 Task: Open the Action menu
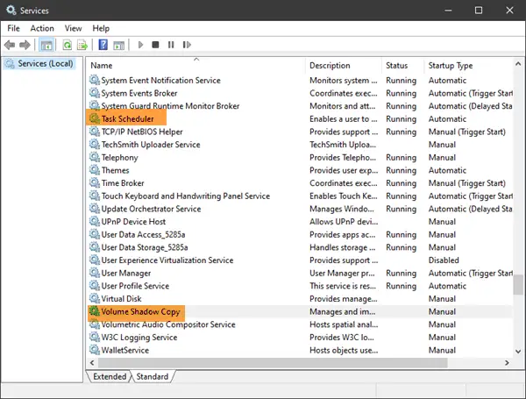(42, 29)
